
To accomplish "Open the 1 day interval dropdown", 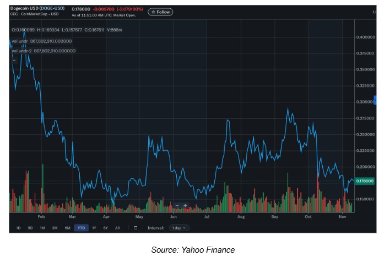I will pyautogui.click(x=179, y=228).
